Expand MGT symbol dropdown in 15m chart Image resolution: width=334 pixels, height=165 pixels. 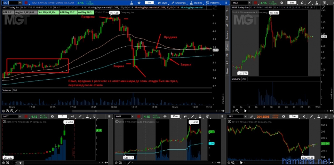click(x=133, y=117)
